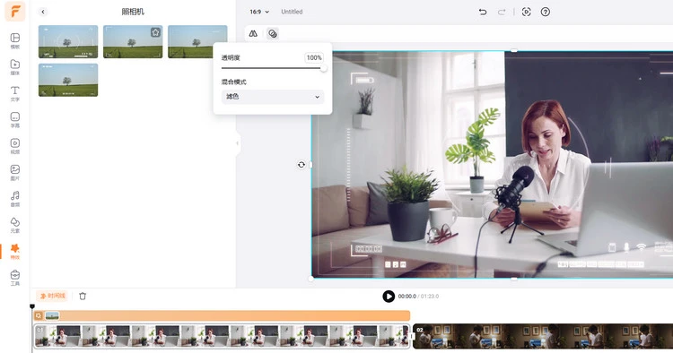This screenshot has width=673, height=353.
Task: Select the first camera effect thumbnail
Action: (x=68, y=41)
